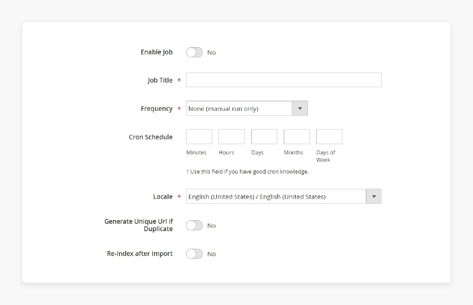Open the Locale dropdown

click(284, 196)
